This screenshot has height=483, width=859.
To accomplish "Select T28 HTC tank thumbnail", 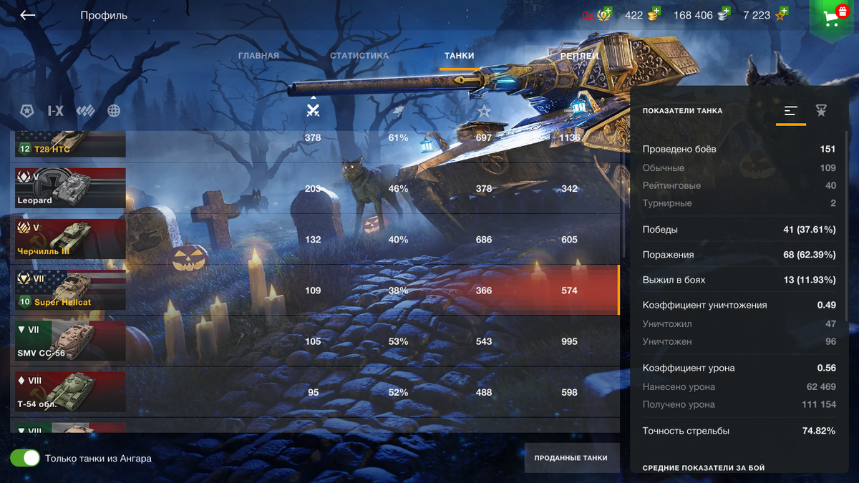I will click(70, 144).
